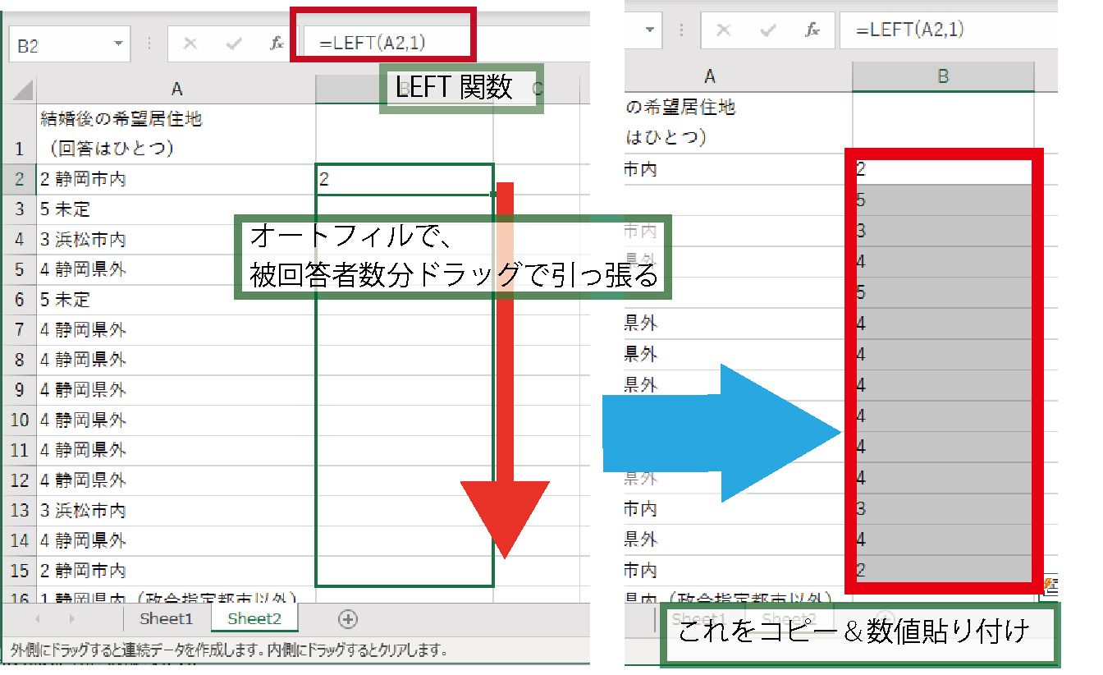This screenshot has height=675, width=1103.
Task: Click cell A15 reading 2 静岡市内
Action: point(176,571)
